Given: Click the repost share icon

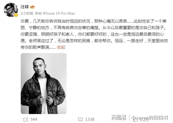Looking at the screenshot, I should [x=26, y=119].
